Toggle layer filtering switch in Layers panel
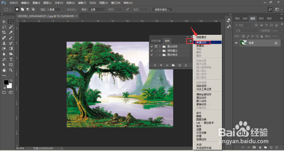 283,25
